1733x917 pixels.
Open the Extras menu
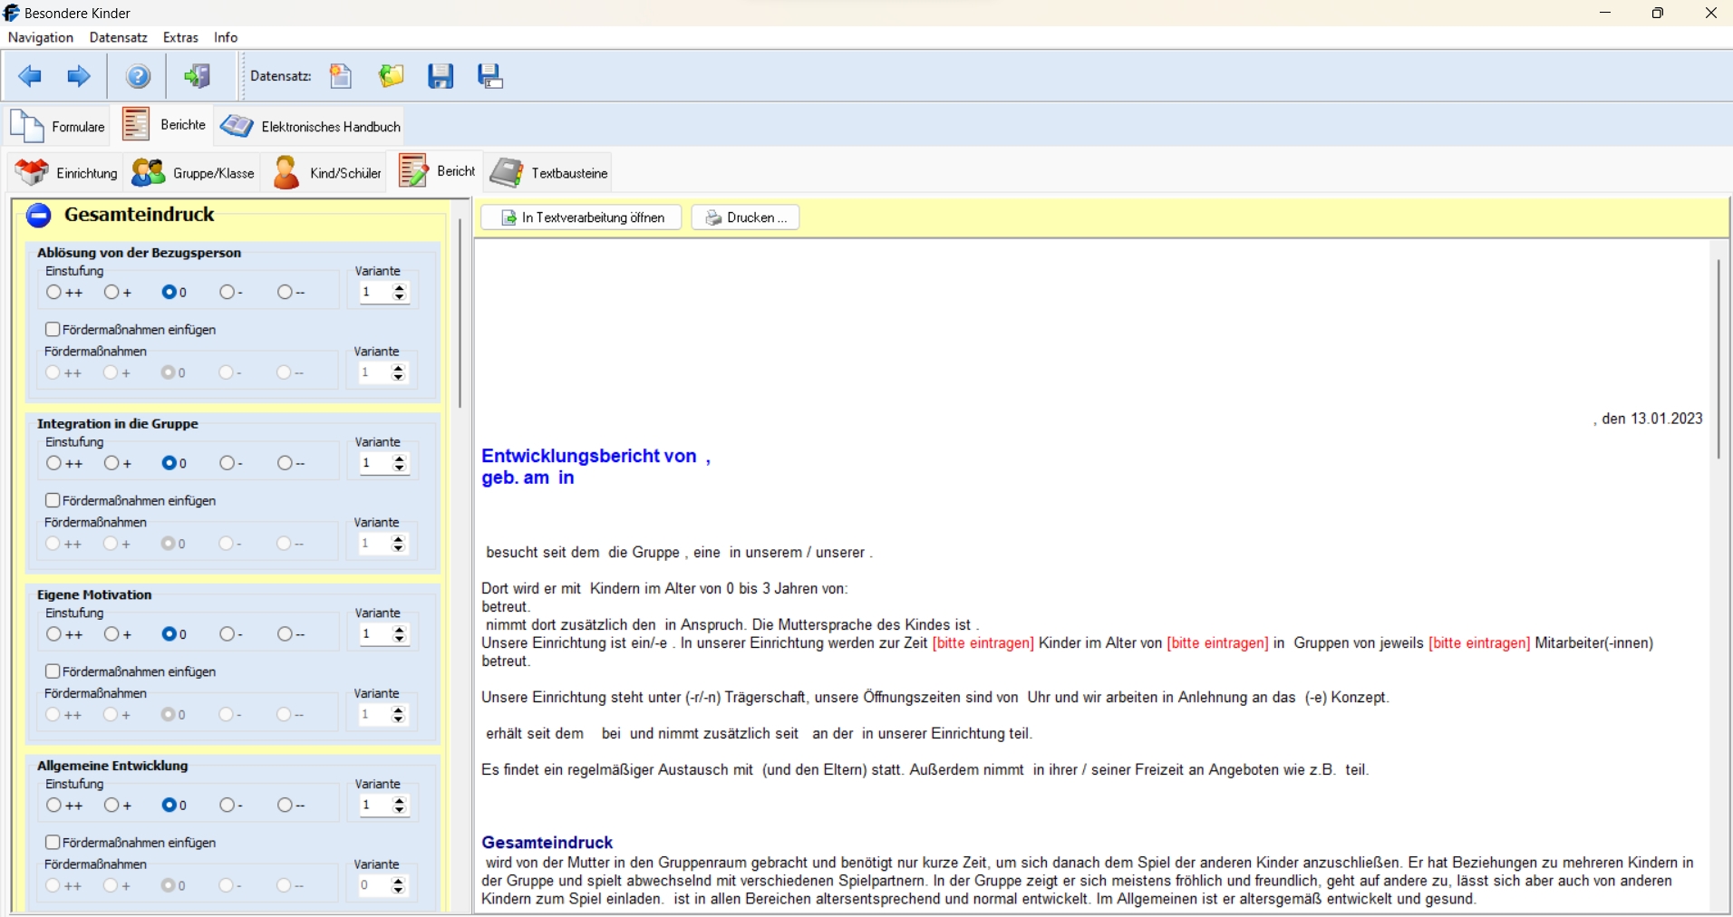(x=180, y=37)
